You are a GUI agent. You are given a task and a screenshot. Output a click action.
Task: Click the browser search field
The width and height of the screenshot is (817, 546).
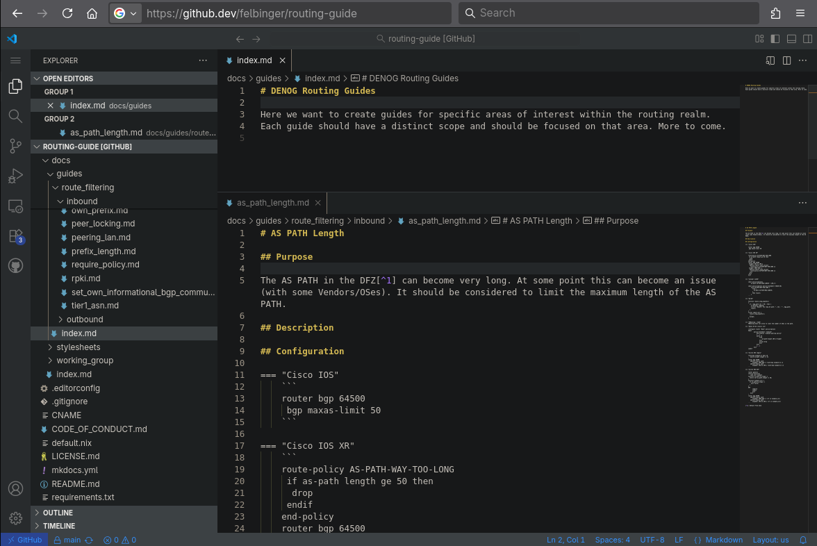point(608,13)
